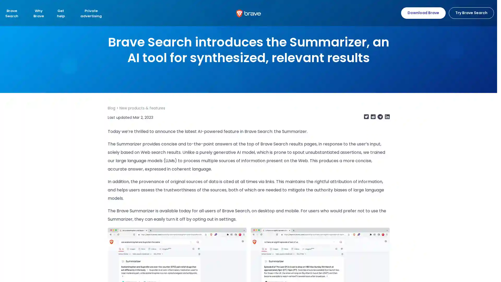Share article via Reddit icon
This screenshot has height=282, width=501.
point(373,117)
